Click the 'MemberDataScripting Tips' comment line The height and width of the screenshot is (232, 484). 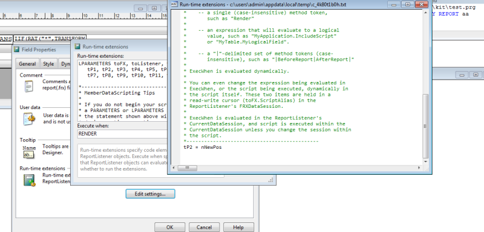117,93
